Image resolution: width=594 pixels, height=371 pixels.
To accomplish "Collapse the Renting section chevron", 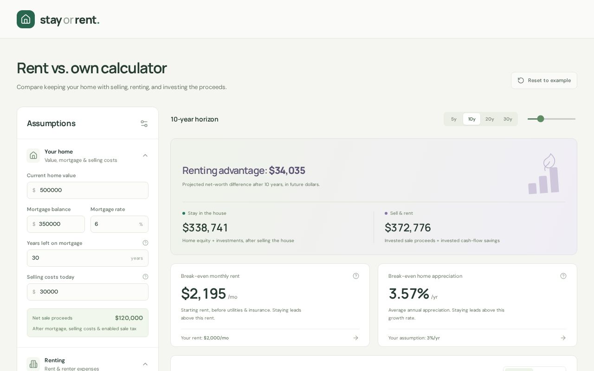I will click(145, 364).
